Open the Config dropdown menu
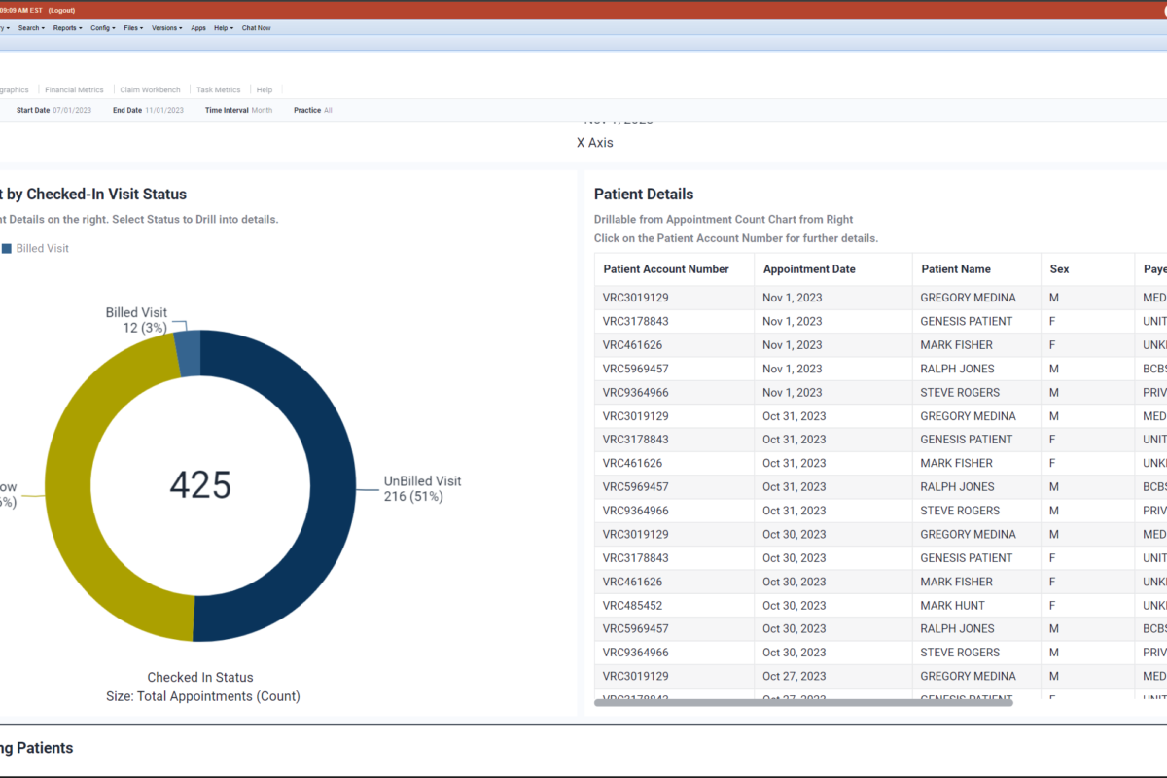This screenshot has height=778, width=1167. coord(103,28)
